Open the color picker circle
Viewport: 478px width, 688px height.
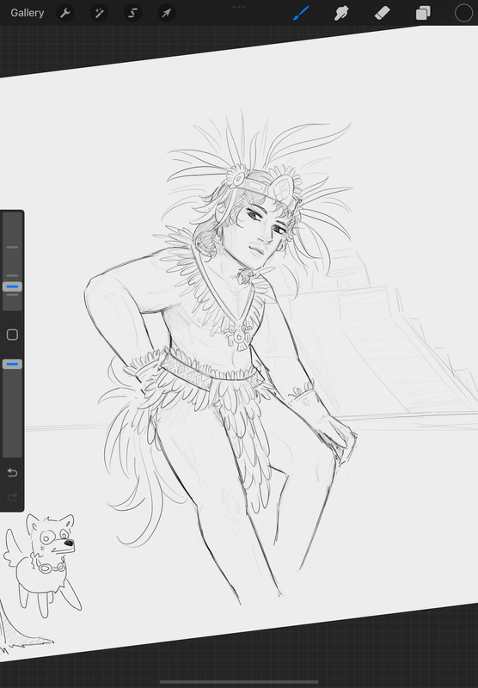pyautogui.click(x=463, y=13)
